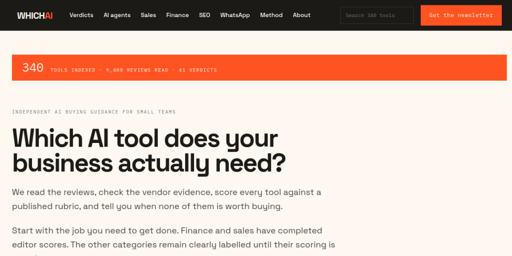Focus the Search 340 tools field
Viewport: 512px width, 256px height.
point(377,15)
